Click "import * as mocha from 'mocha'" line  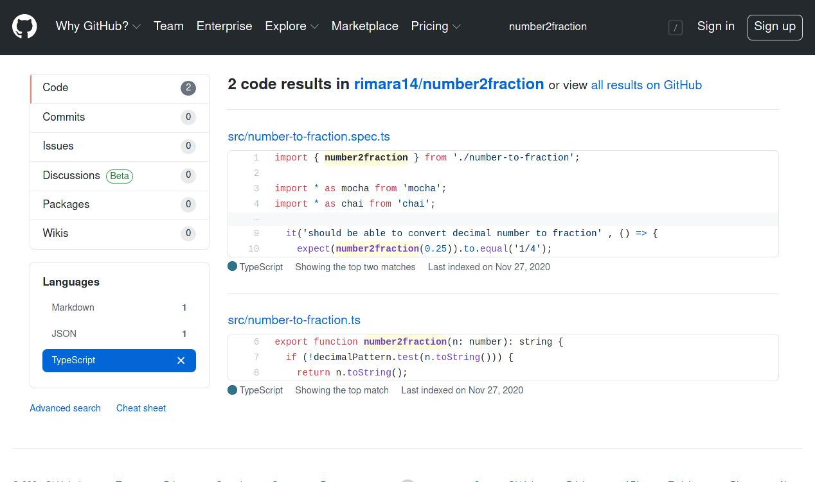point(361,189)
